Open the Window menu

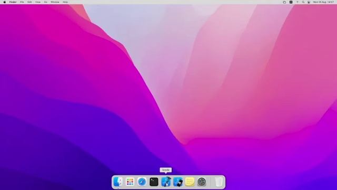[x=55, y=2]
